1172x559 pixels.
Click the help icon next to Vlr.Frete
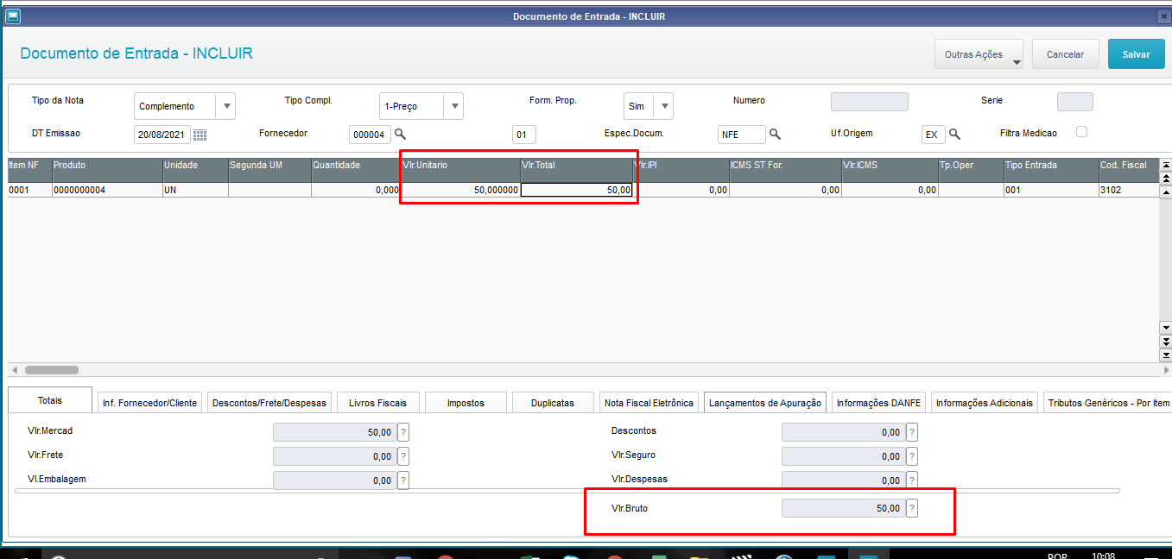[402, 456]
